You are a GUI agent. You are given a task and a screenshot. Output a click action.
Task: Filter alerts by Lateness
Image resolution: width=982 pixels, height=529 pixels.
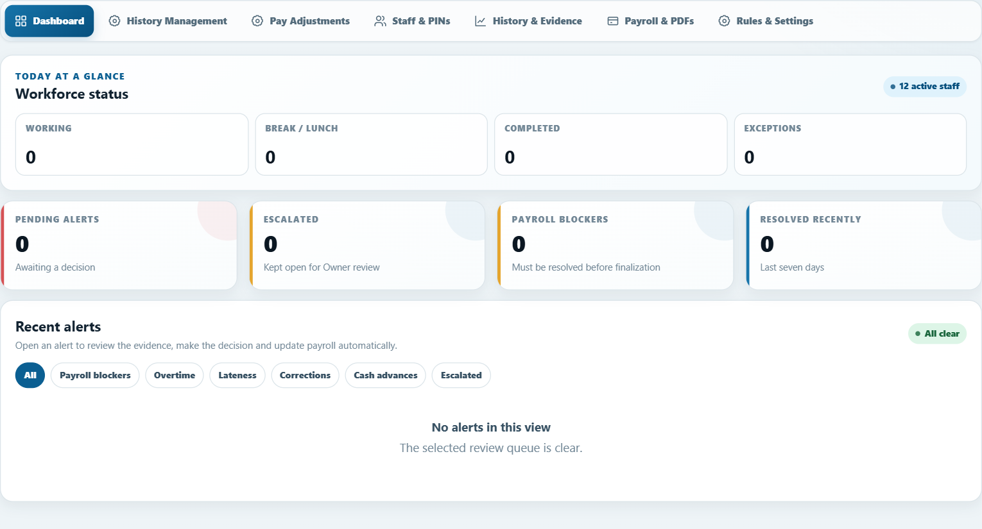tap(237, 375)
